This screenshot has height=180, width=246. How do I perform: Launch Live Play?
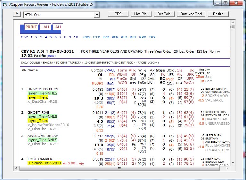[x=141, y=14]
